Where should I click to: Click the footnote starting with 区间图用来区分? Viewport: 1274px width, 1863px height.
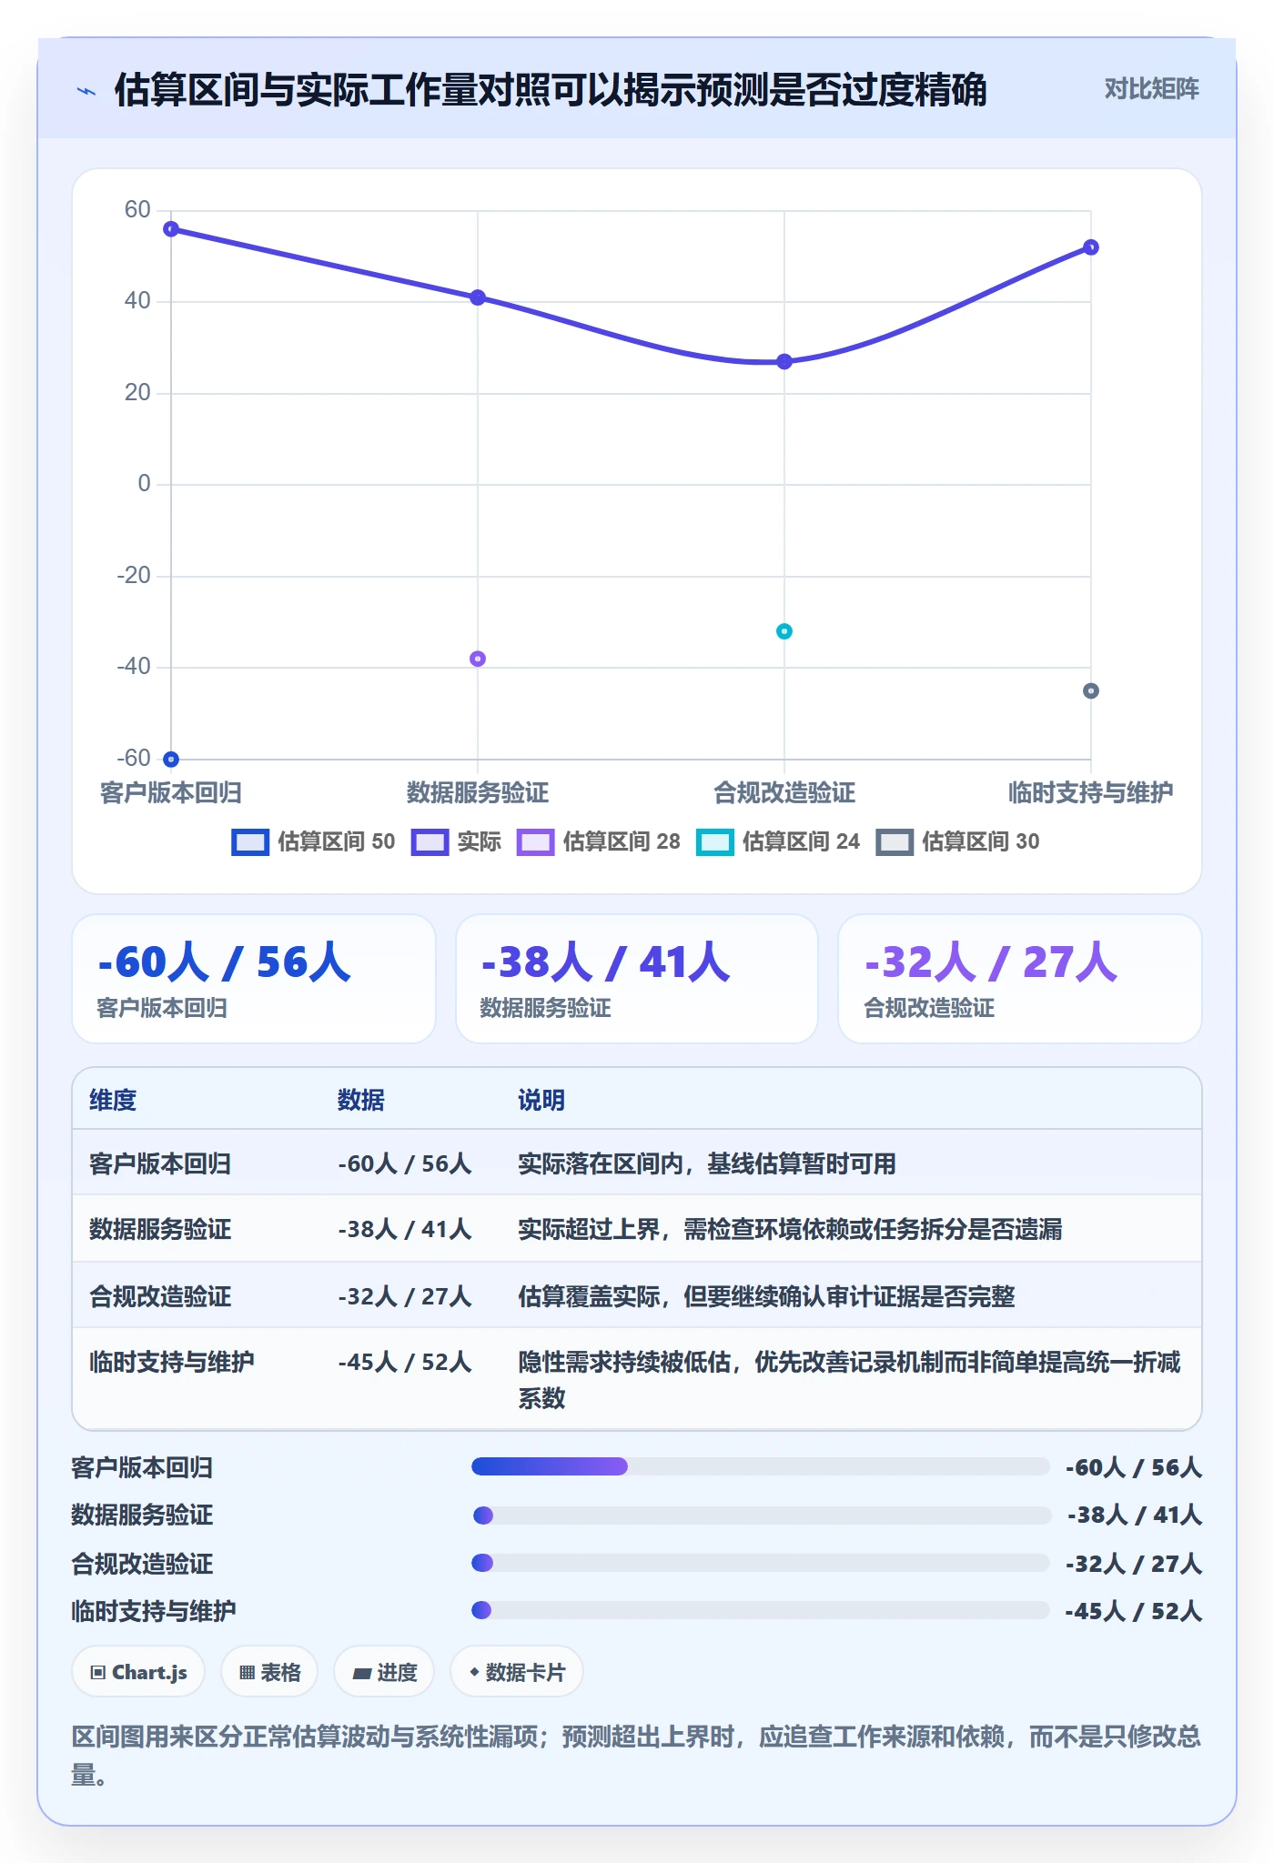pos(636,1756)
